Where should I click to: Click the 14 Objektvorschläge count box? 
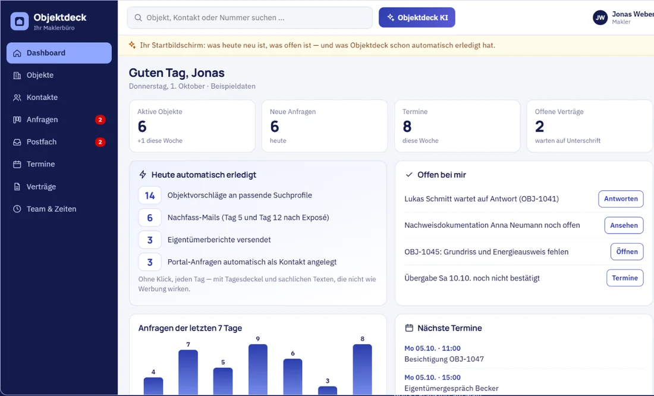150,195
